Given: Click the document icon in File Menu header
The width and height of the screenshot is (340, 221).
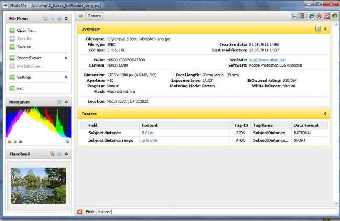Looking at the screenshot, I should point(45,19).
